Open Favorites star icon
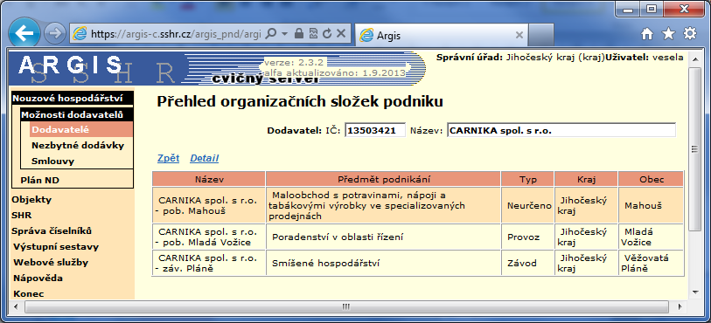This screenshot has width=711, height=323. [x=668, y=34]
